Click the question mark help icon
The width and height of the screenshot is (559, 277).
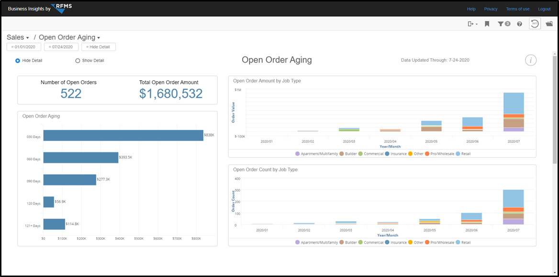pos(519,24)
